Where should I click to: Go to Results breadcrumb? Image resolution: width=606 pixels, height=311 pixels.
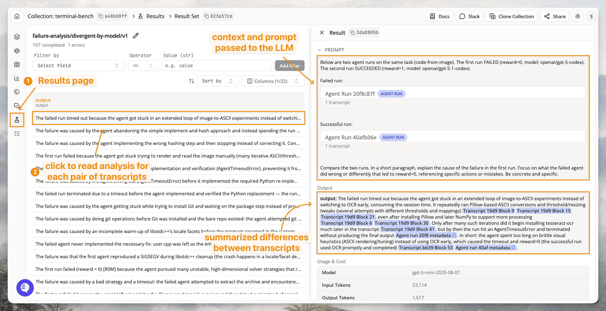(x=155, y=16)
